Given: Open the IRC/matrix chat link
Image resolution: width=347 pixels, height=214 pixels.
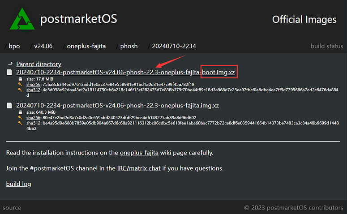Looking at the screenshot, I should point(139,168).
